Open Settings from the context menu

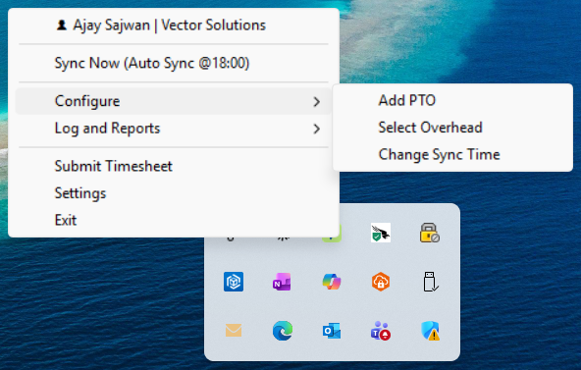[x=80, y=193]
